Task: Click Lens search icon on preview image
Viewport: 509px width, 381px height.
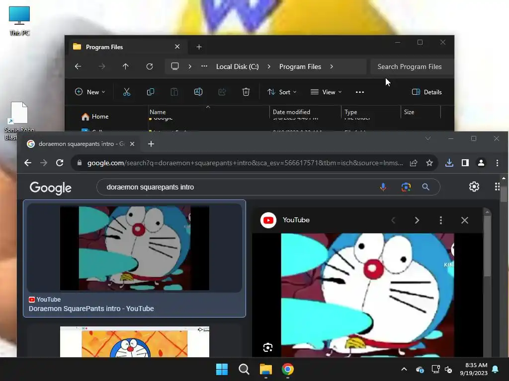Action: (x=268, y=348)
